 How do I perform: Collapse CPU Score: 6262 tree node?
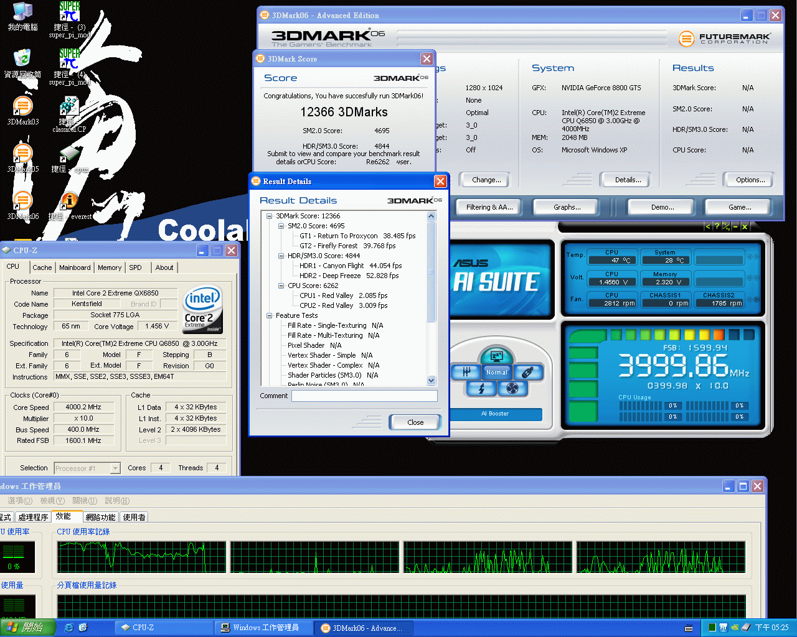(x=281, y=286)
